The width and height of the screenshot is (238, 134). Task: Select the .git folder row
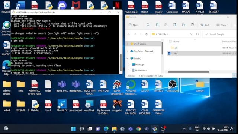click(202, 48)
